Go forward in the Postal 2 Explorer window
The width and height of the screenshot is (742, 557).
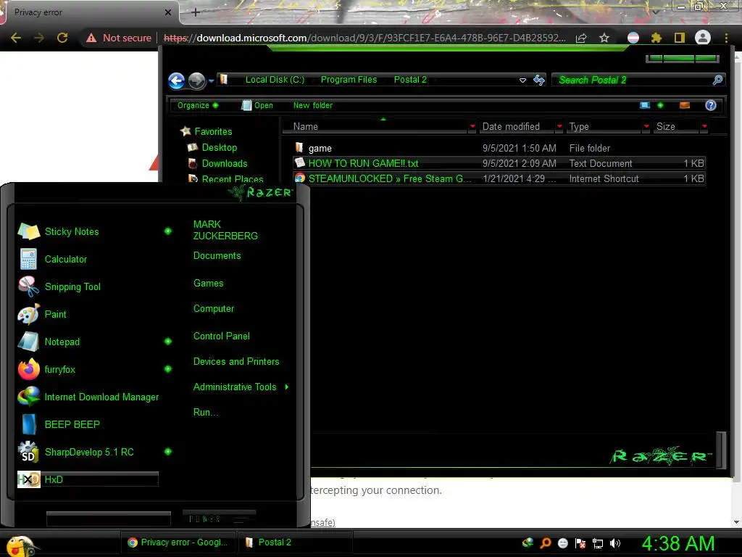pos(196,81)
